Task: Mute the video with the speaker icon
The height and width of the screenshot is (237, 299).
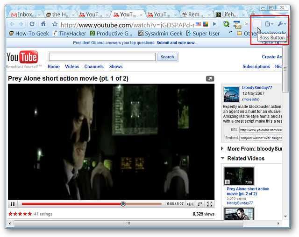Action: 190,204
